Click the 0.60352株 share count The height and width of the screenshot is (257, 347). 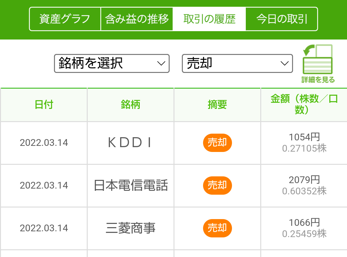(x=304, y=191)
